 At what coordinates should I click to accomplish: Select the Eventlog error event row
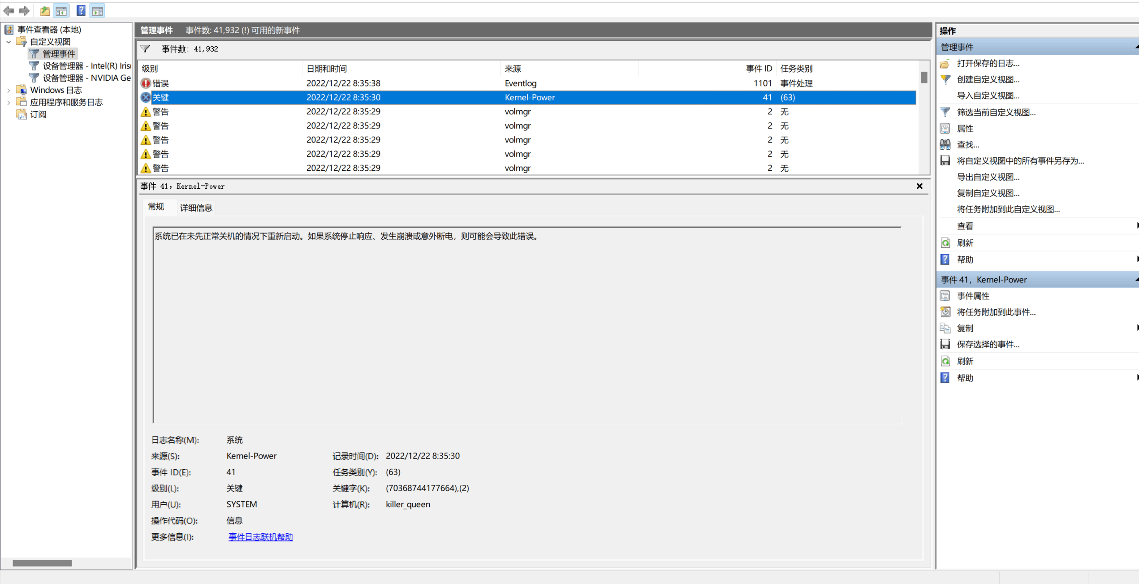tap(528, 83)
